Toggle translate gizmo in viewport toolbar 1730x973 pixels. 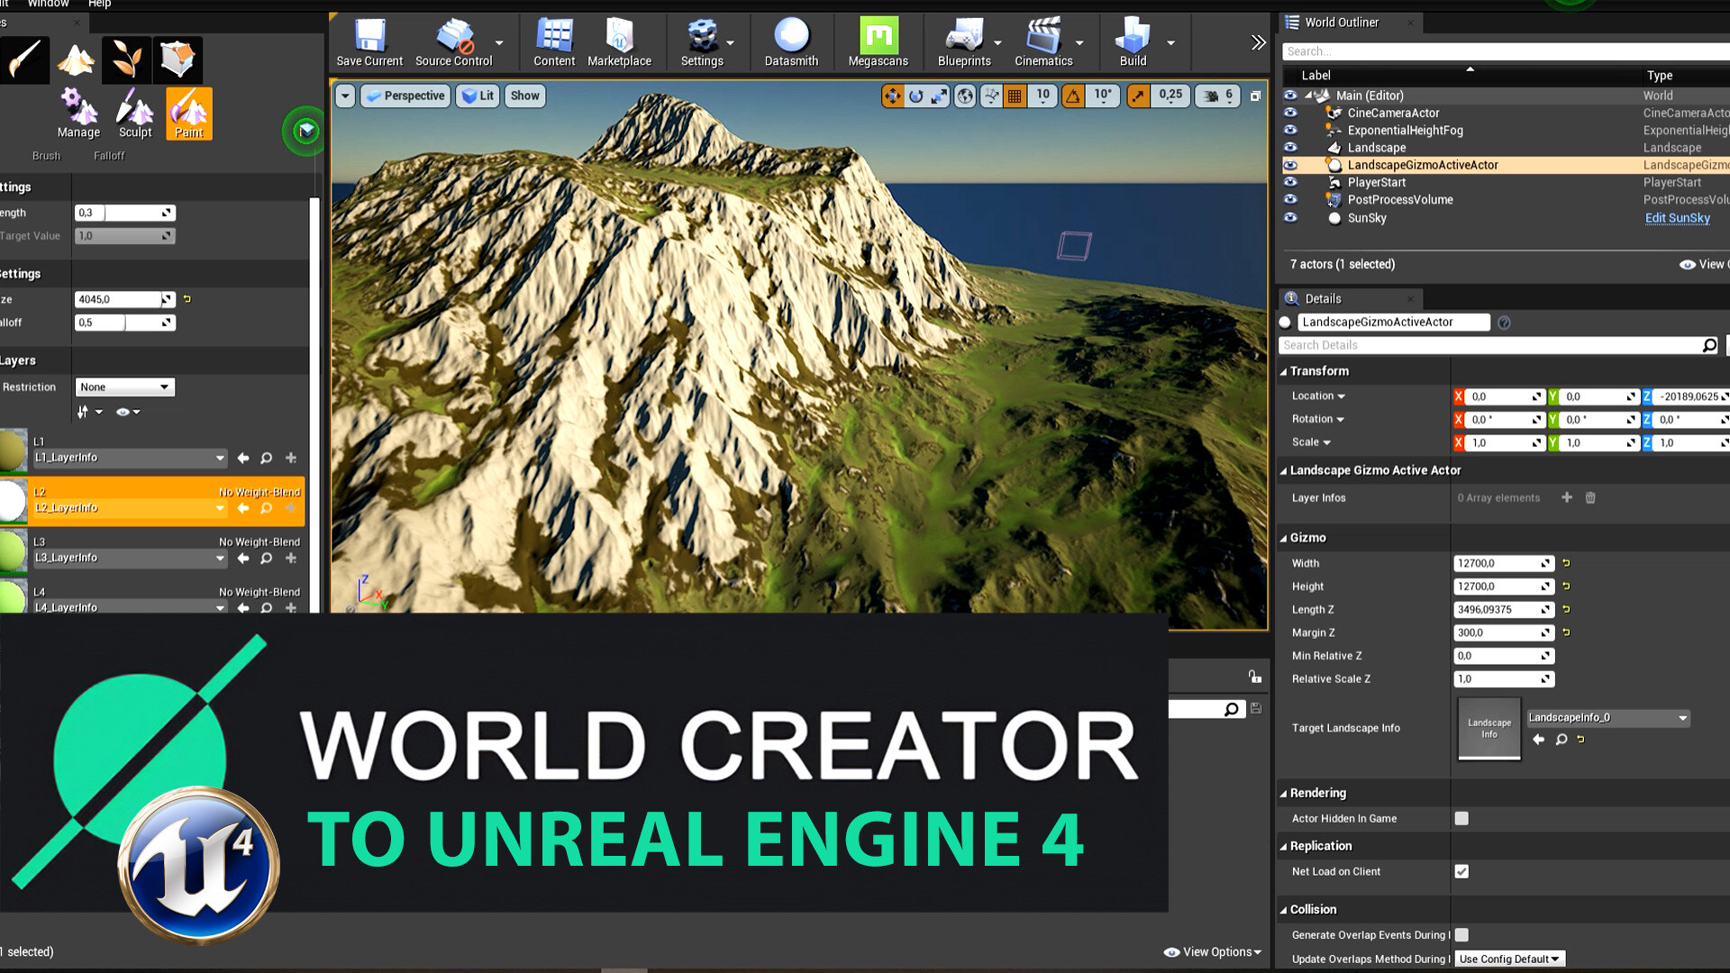[892, 95]
